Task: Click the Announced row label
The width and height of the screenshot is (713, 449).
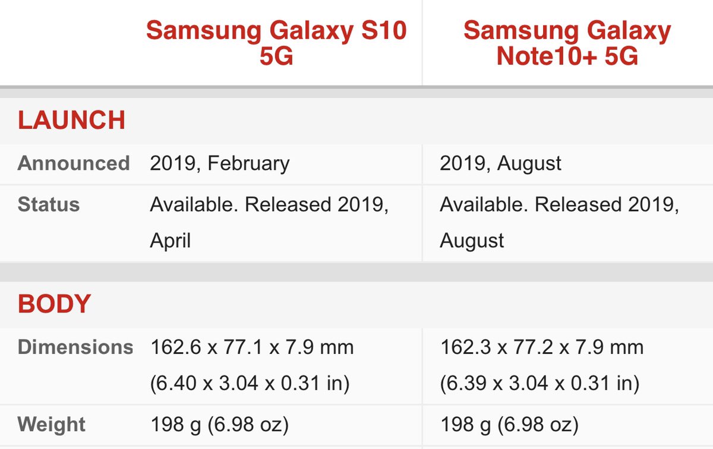Action: 74,163
